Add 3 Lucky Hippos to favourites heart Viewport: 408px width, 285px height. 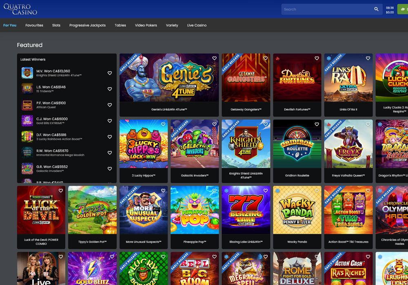pos(163,124)
